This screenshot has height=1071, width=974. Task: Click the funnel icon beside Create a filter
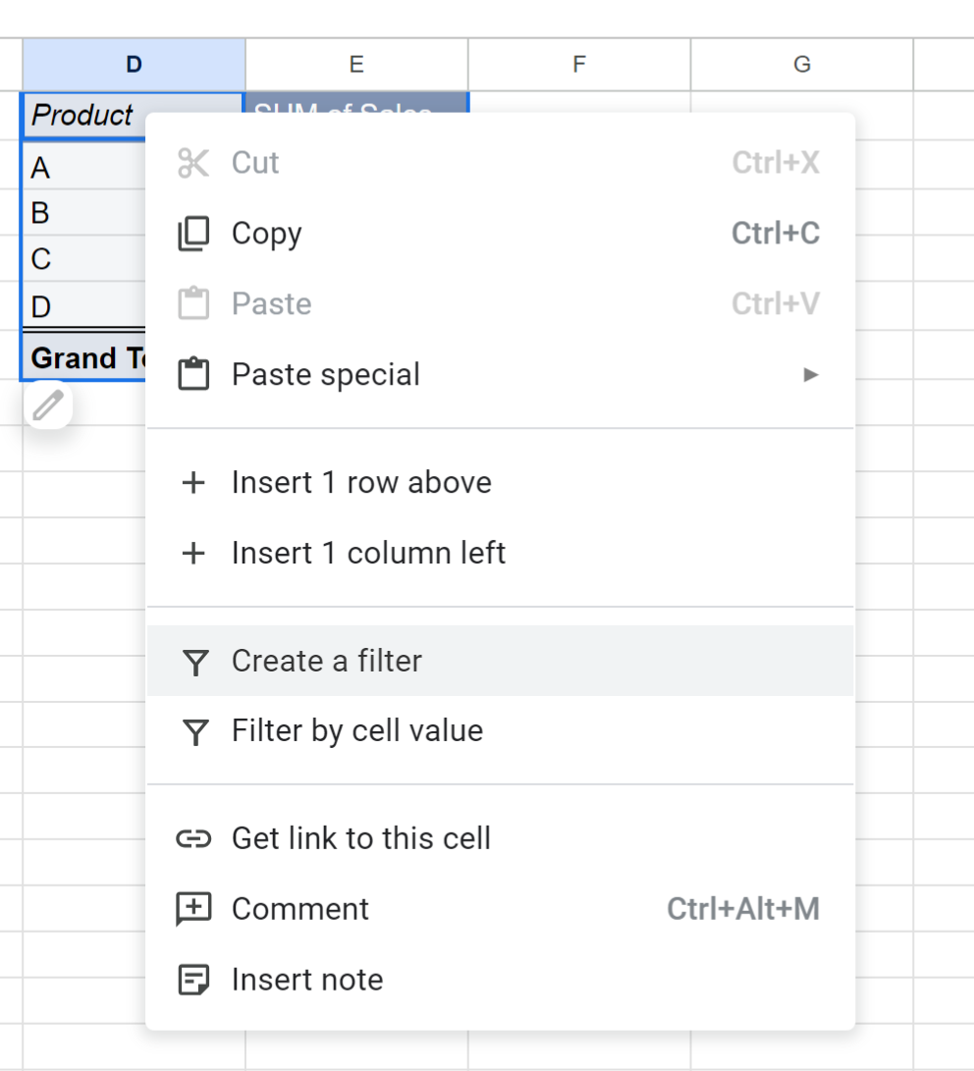pyautogui.click(x=193, y=662)
